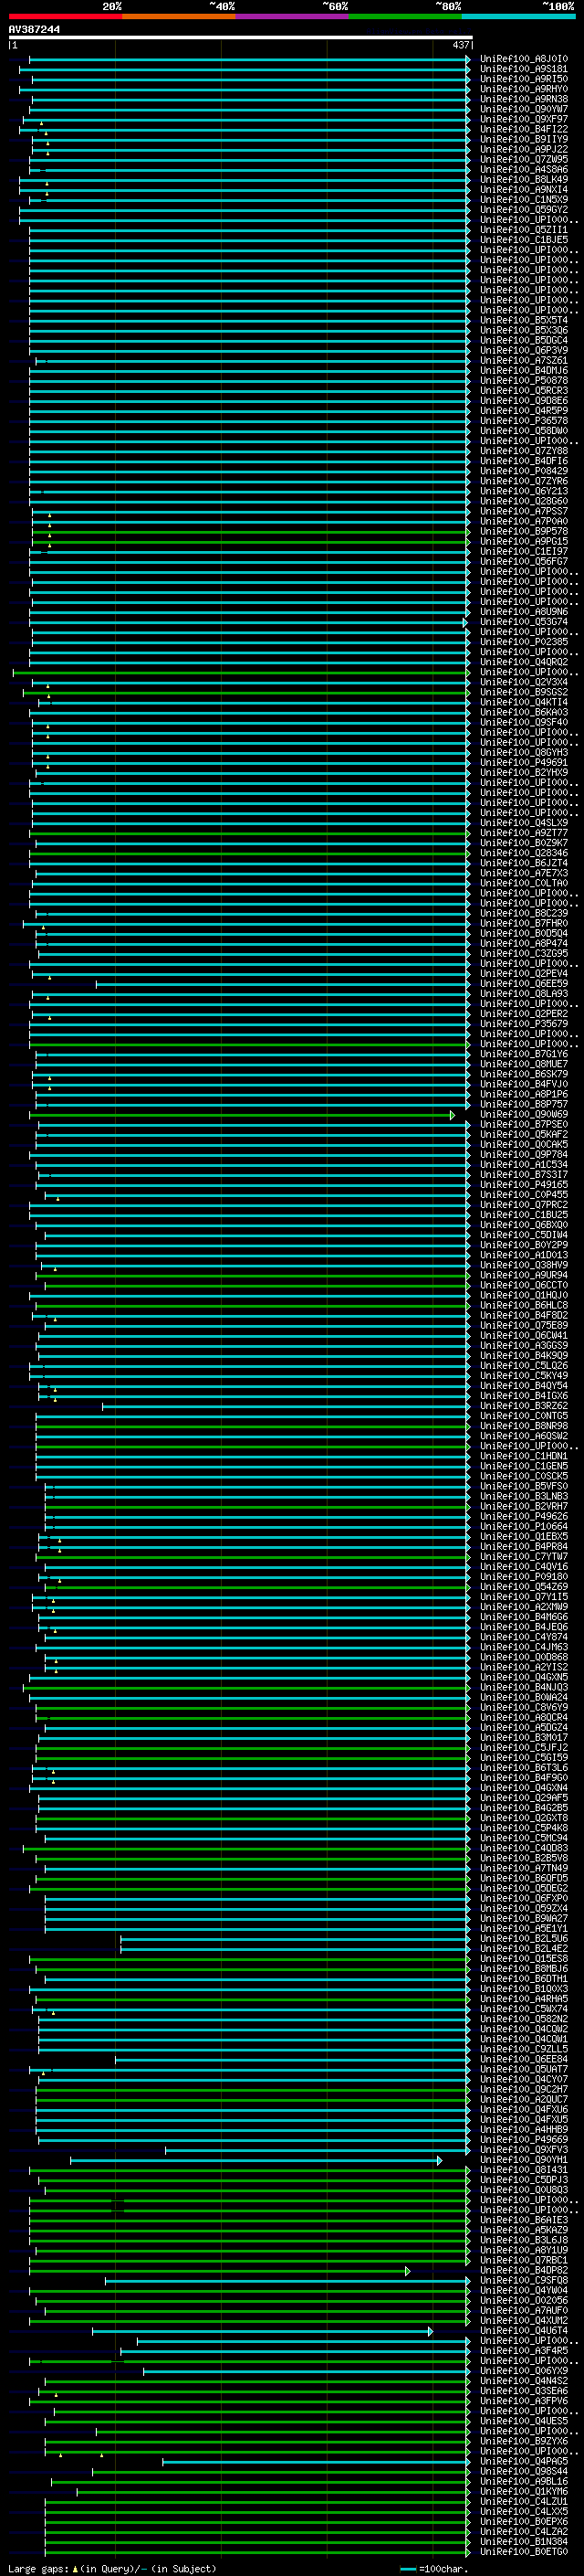Click the purple ~60% identity legend segment

293,16
